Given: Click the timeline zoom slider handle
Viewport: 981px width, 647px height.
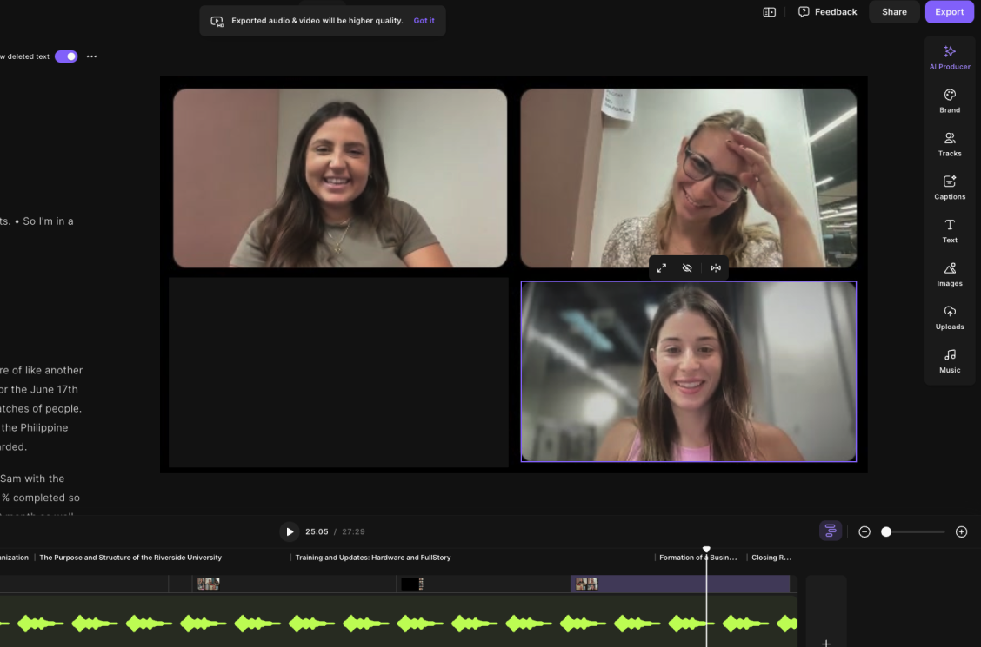Looking at the screenshot, I should [x=886, y=531].
